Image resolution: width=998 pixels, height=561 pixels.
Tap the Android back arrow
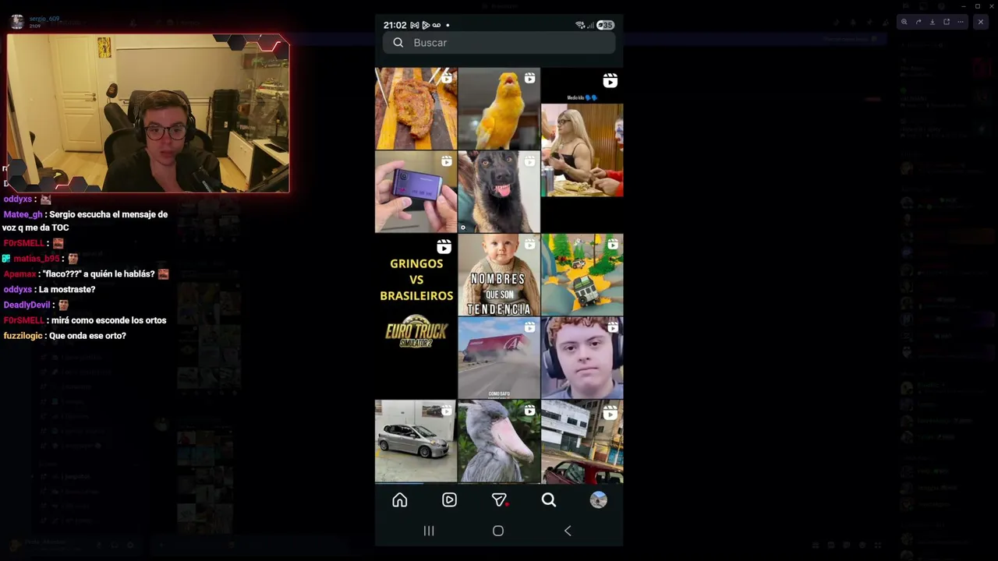pyautogui.click(x=568, y=531)
